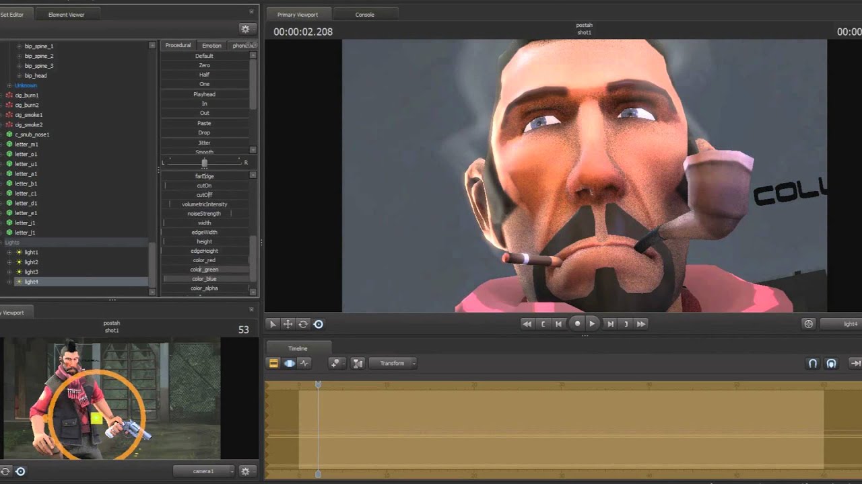Screen dimensions: 862x484
Task: Adjust the color_blue slider
Action: pos(205,278)
